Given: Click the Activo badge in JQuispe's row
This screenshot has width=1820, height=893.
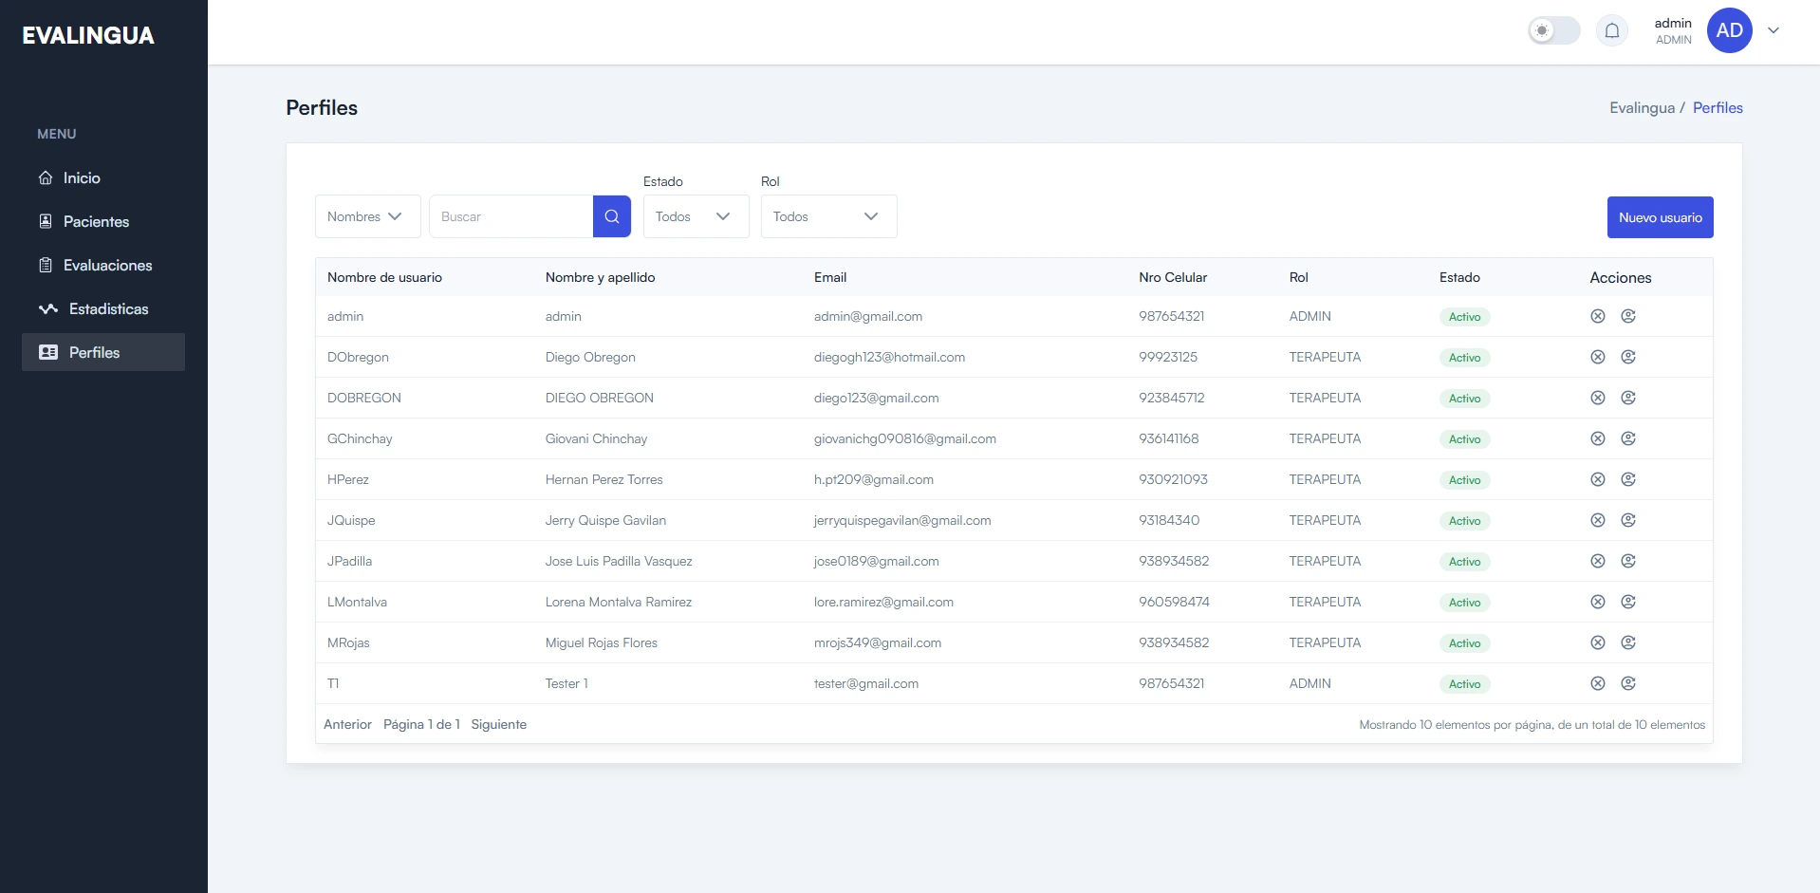Looking at the screenshot, I should tap(1464, 521).
